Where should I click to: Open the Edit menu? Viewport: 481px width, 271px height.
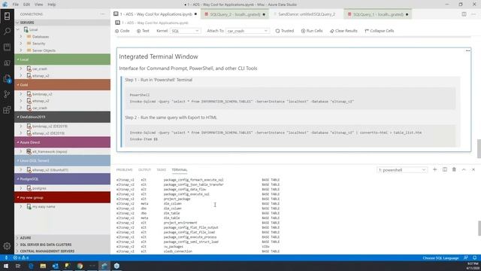pyautogui.click(x=27, y=5)
